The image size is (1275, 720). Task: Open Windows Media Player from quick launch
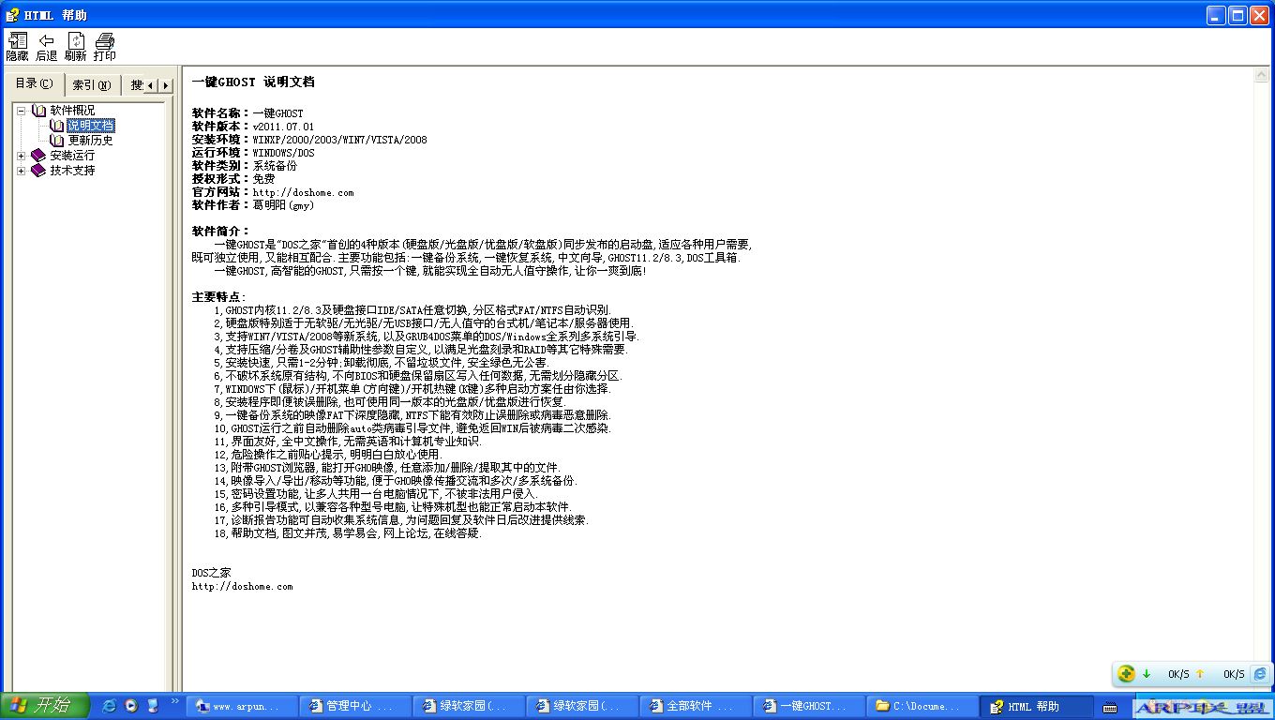point(131,706)
